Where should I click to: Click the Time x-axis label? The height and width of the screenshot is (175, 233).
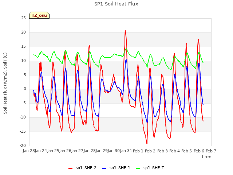(206, 156)
